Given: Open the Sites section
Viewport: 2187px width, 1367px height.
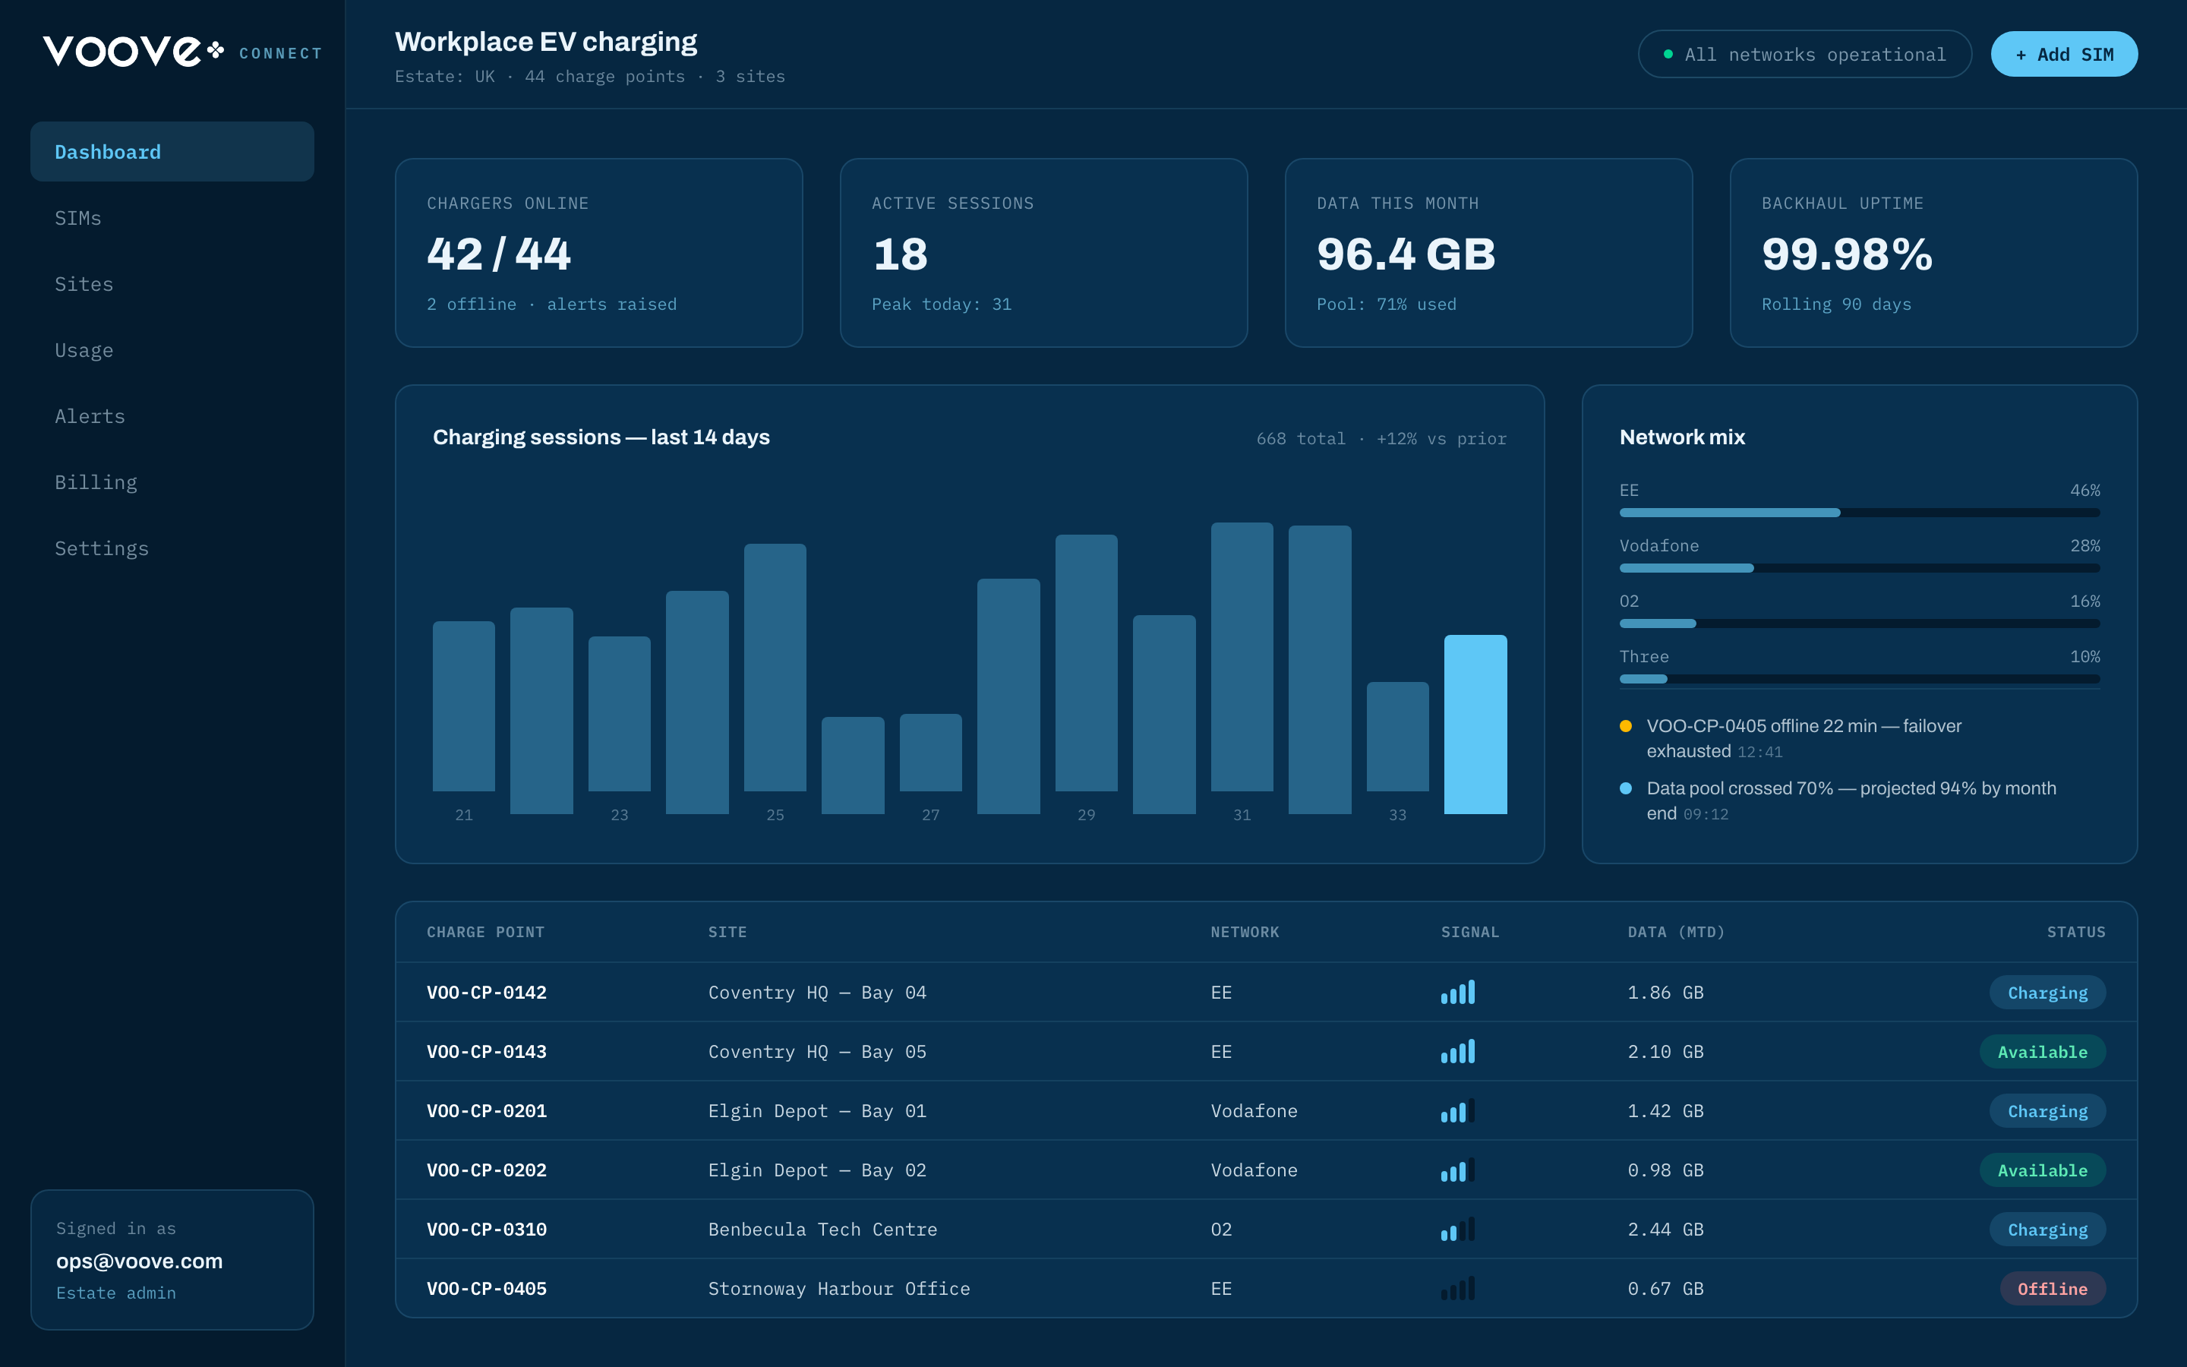Looking at the screenshot, I should (172, 284).
